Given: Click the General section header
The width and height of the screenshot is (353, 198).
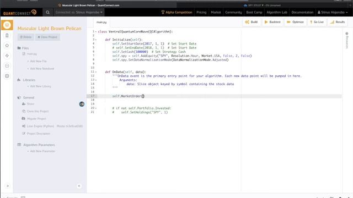Looking at the screenshot, I should 26,97.
